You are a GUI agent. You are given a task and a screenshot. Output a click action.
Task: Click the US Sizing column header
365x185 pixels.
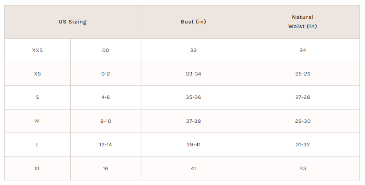[x=73, y=22]
